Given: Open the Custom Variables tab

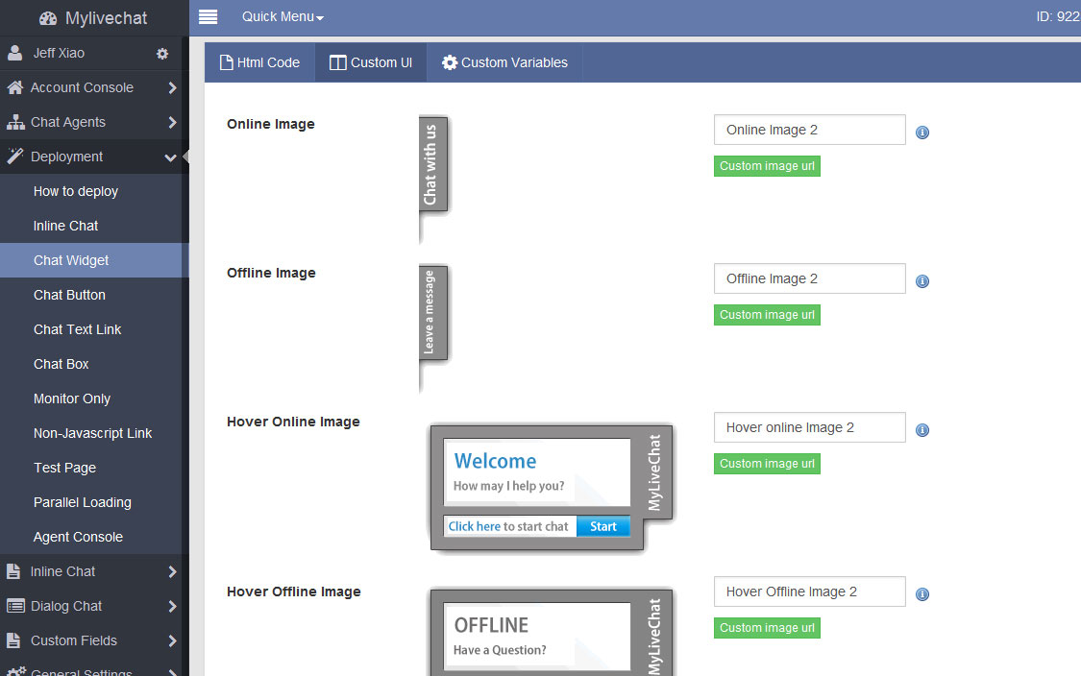Looking at the screenshot, I should 504,62.
